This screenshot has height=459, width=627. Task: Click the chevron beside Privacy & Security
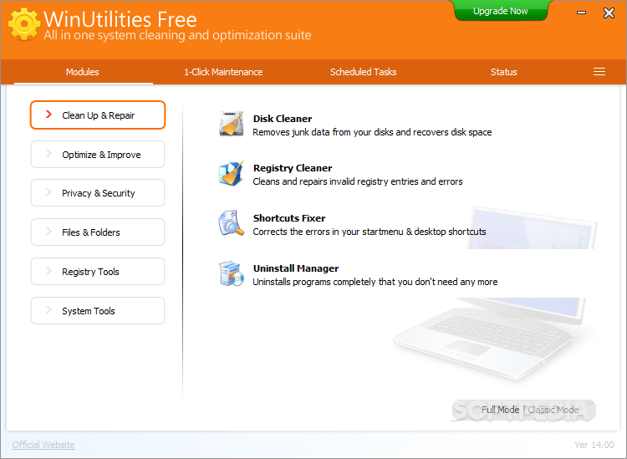(x=48, y=192)
